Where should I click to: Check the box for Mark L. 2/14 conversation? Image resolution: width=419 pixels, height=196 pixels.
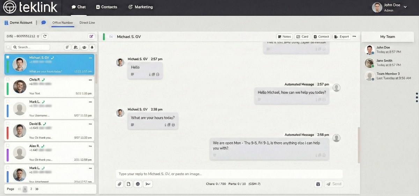8,167
